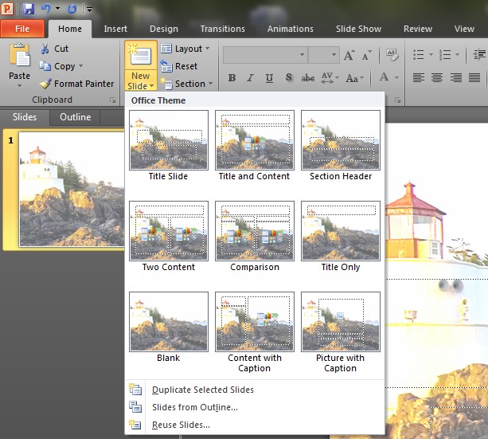Apply center text alignment

[x=437, y=78]
